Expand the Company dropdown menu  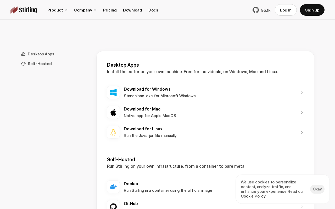tap(85, 10)
